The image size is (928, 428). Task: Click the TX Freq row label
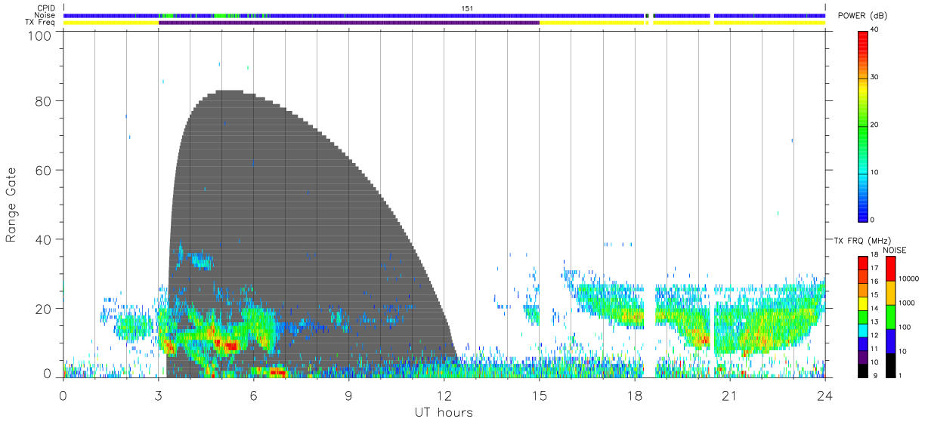click(40, 23)
